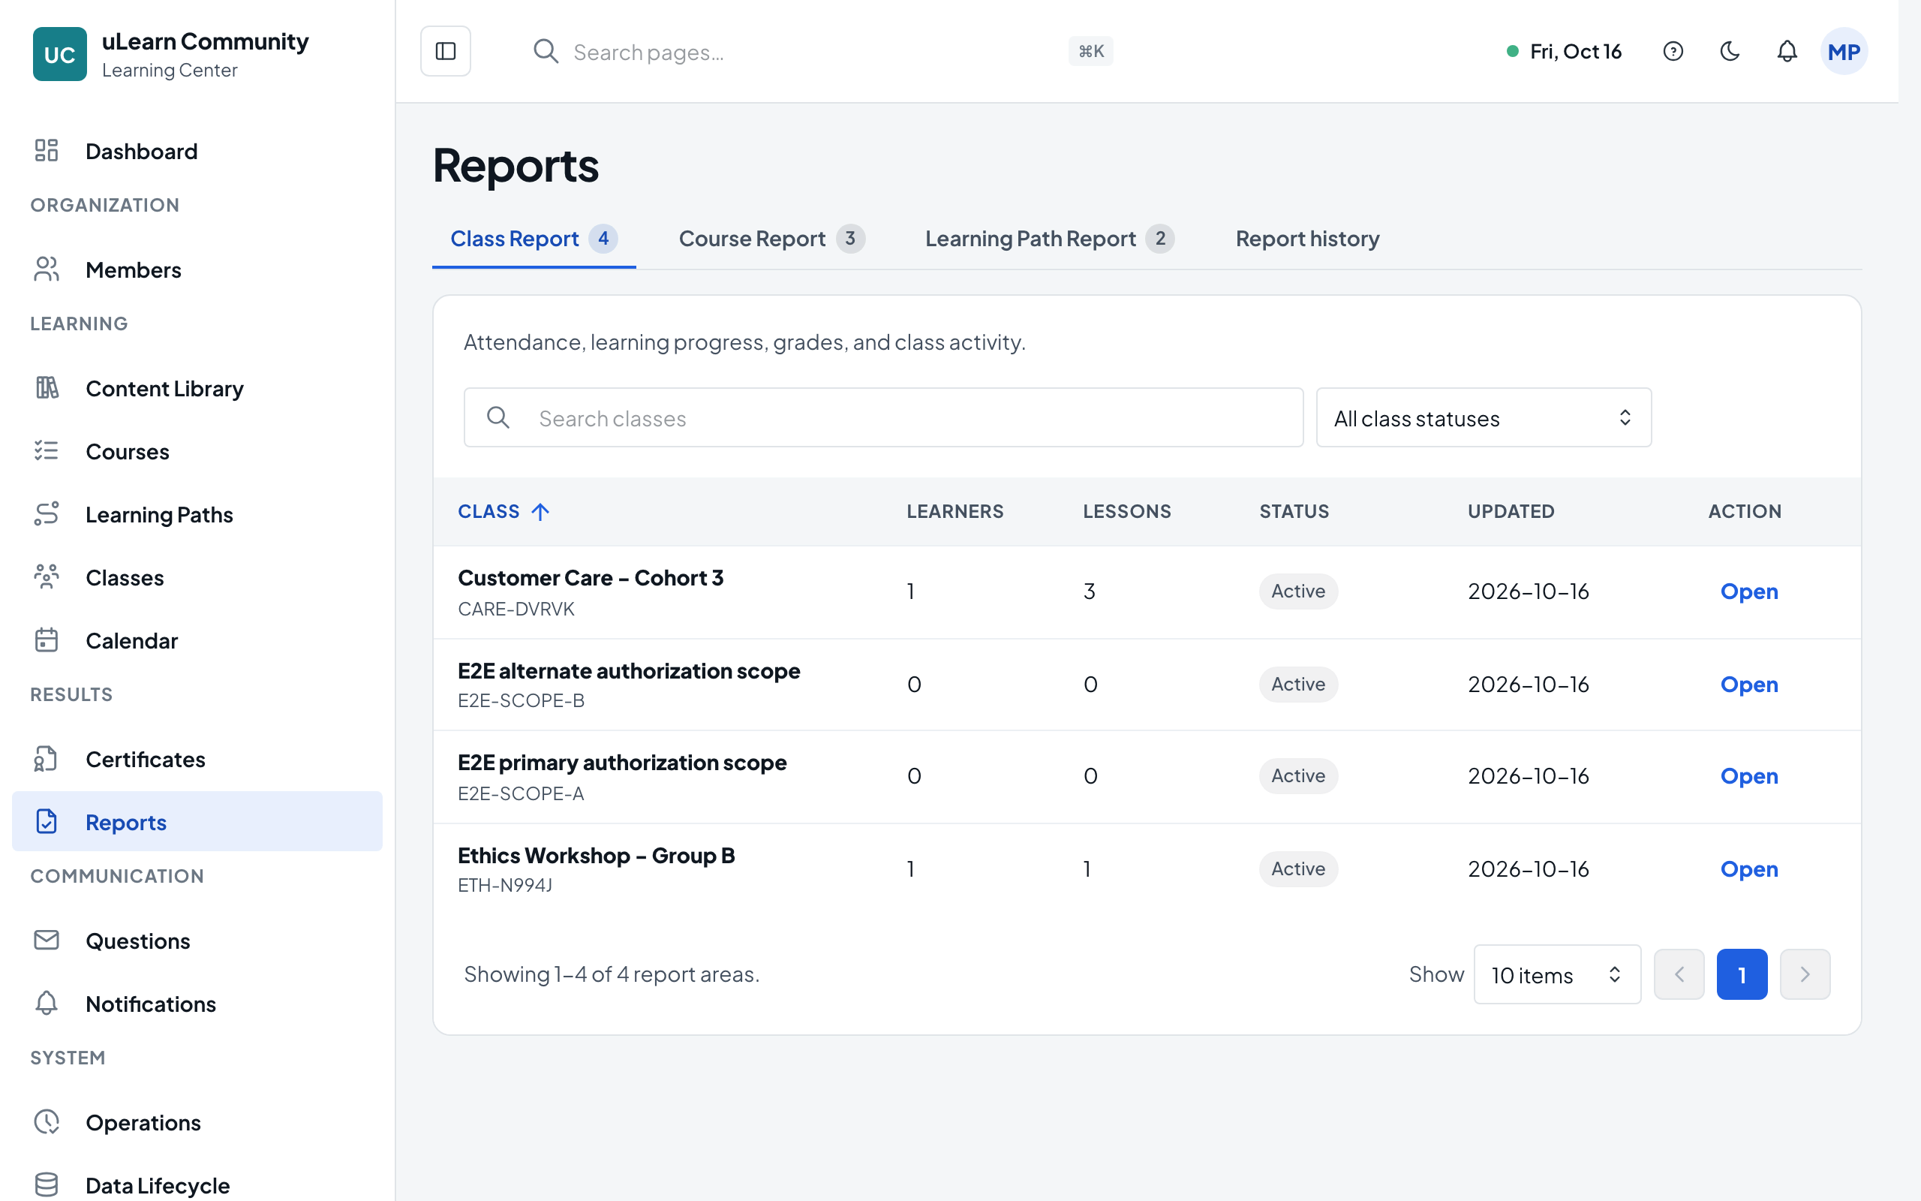Open Ethics Workshop – Group B report
Screen dimensions: 1921x1201
[1748, 868]
